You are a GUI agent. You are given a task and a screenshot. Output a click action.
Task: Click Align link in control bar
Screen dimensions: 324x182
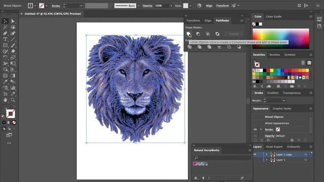[x=209, y=6]
